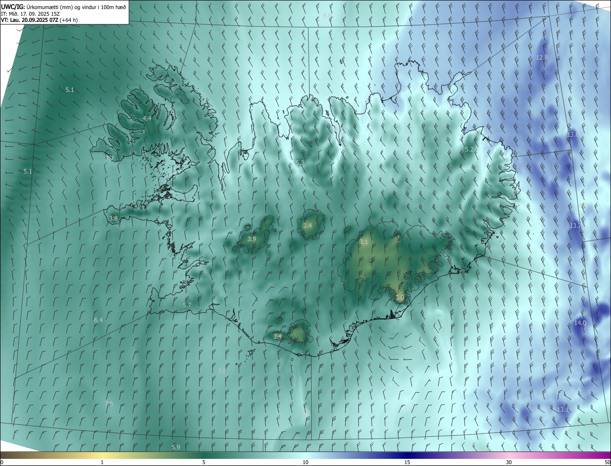
Task: Click the yellow segment of the color scale bar
Action: click(102, 455)
